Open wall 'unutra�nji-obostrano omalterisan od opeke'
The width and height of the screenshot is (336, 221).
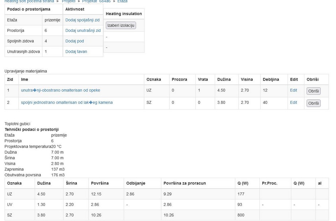pos(60,90)
